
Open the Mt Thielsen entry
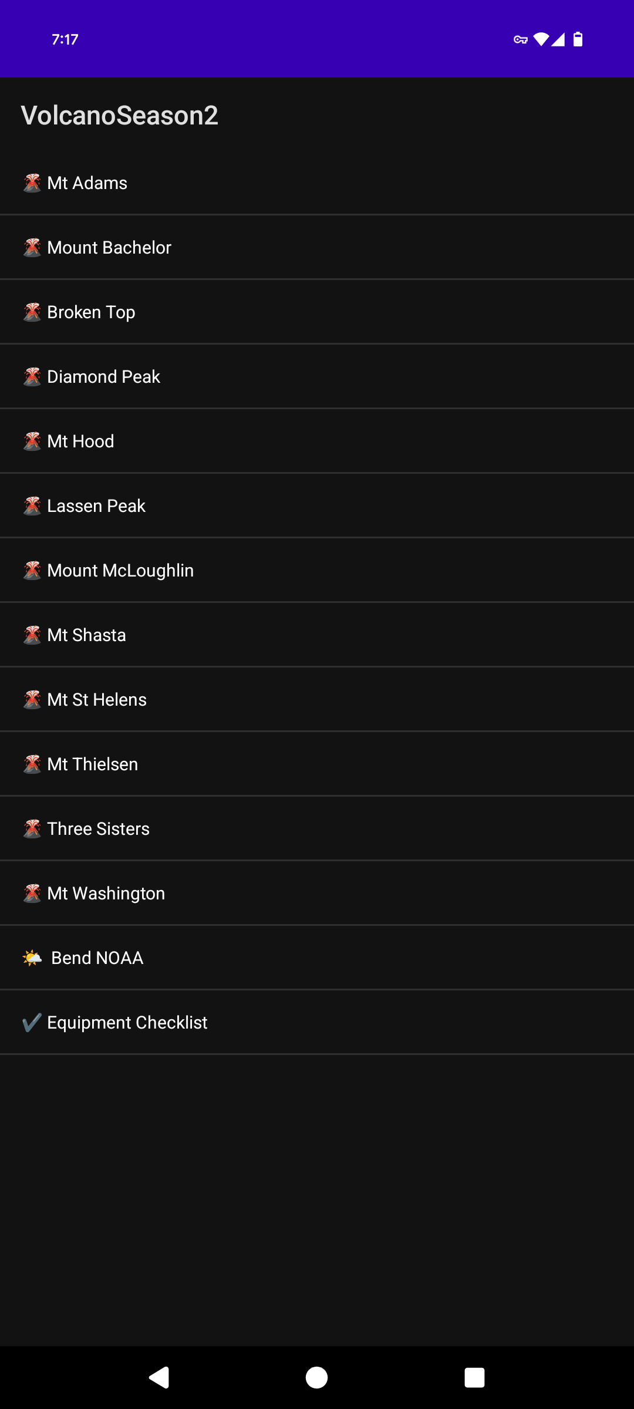[x=93, y=764]
